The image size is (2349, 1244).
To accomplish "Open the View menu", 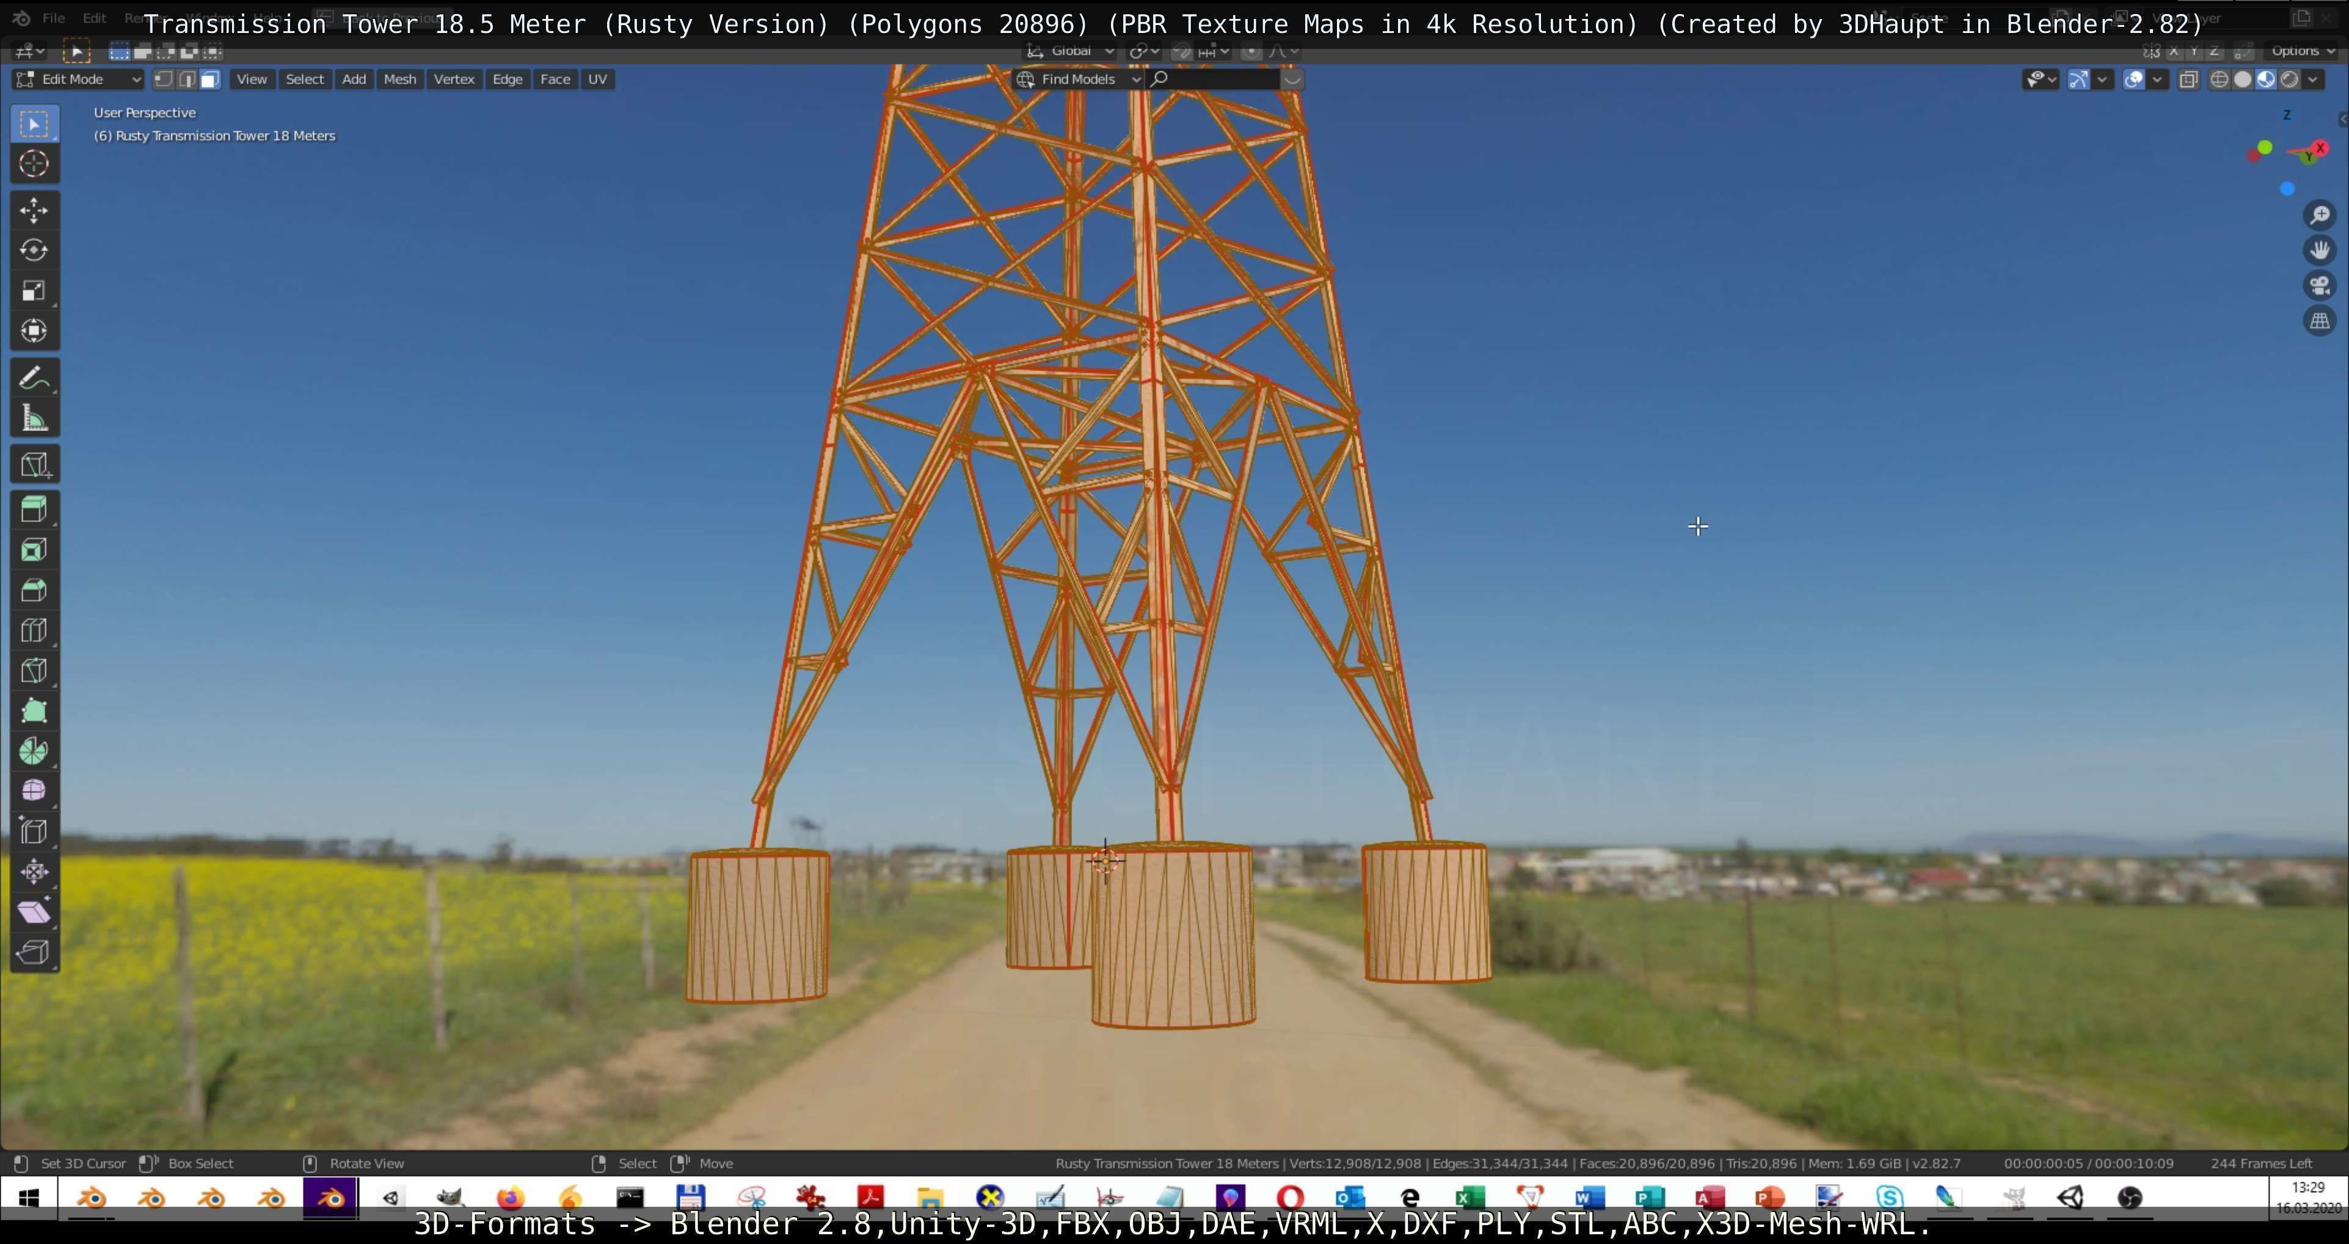I will [x=252, y=79].
